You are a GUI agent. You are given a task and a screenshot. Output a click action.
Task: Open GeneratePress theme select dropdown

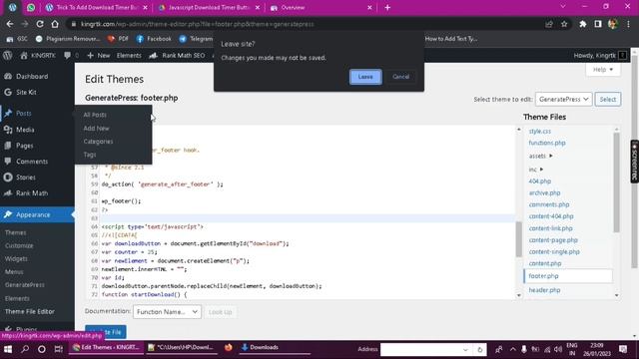[x=563, y=100]
